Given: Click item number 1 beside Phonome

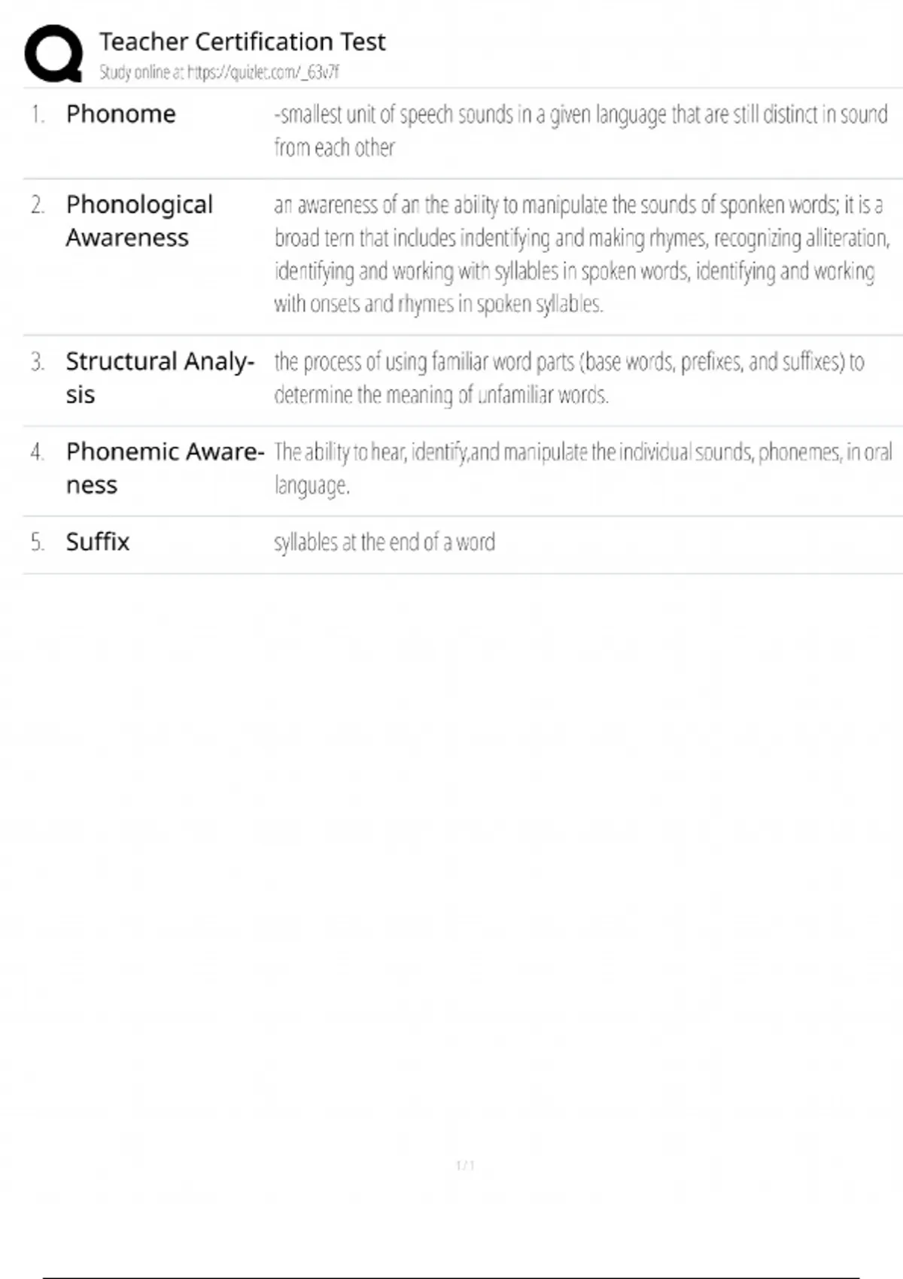Looking at the screenshot, I should (38, 114).
